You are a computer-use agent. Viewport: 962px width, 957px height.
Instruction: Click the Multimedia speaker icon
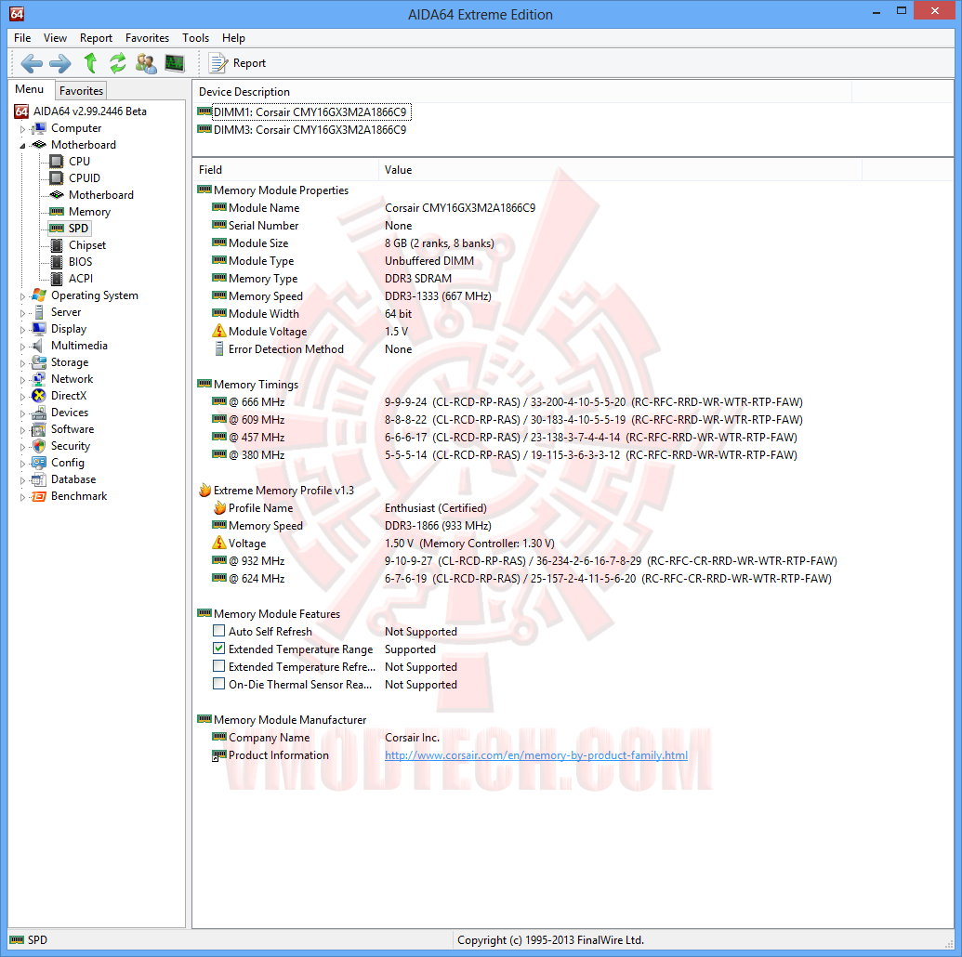(38, 346)
